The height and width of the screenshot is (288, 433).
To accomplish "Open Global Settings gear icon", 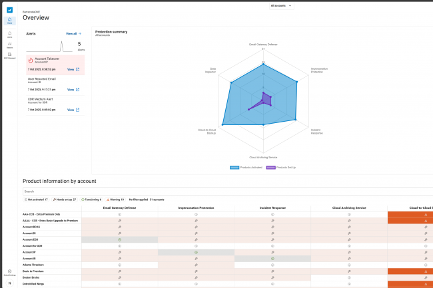I will pyautogui.click(x=9, y=271).
